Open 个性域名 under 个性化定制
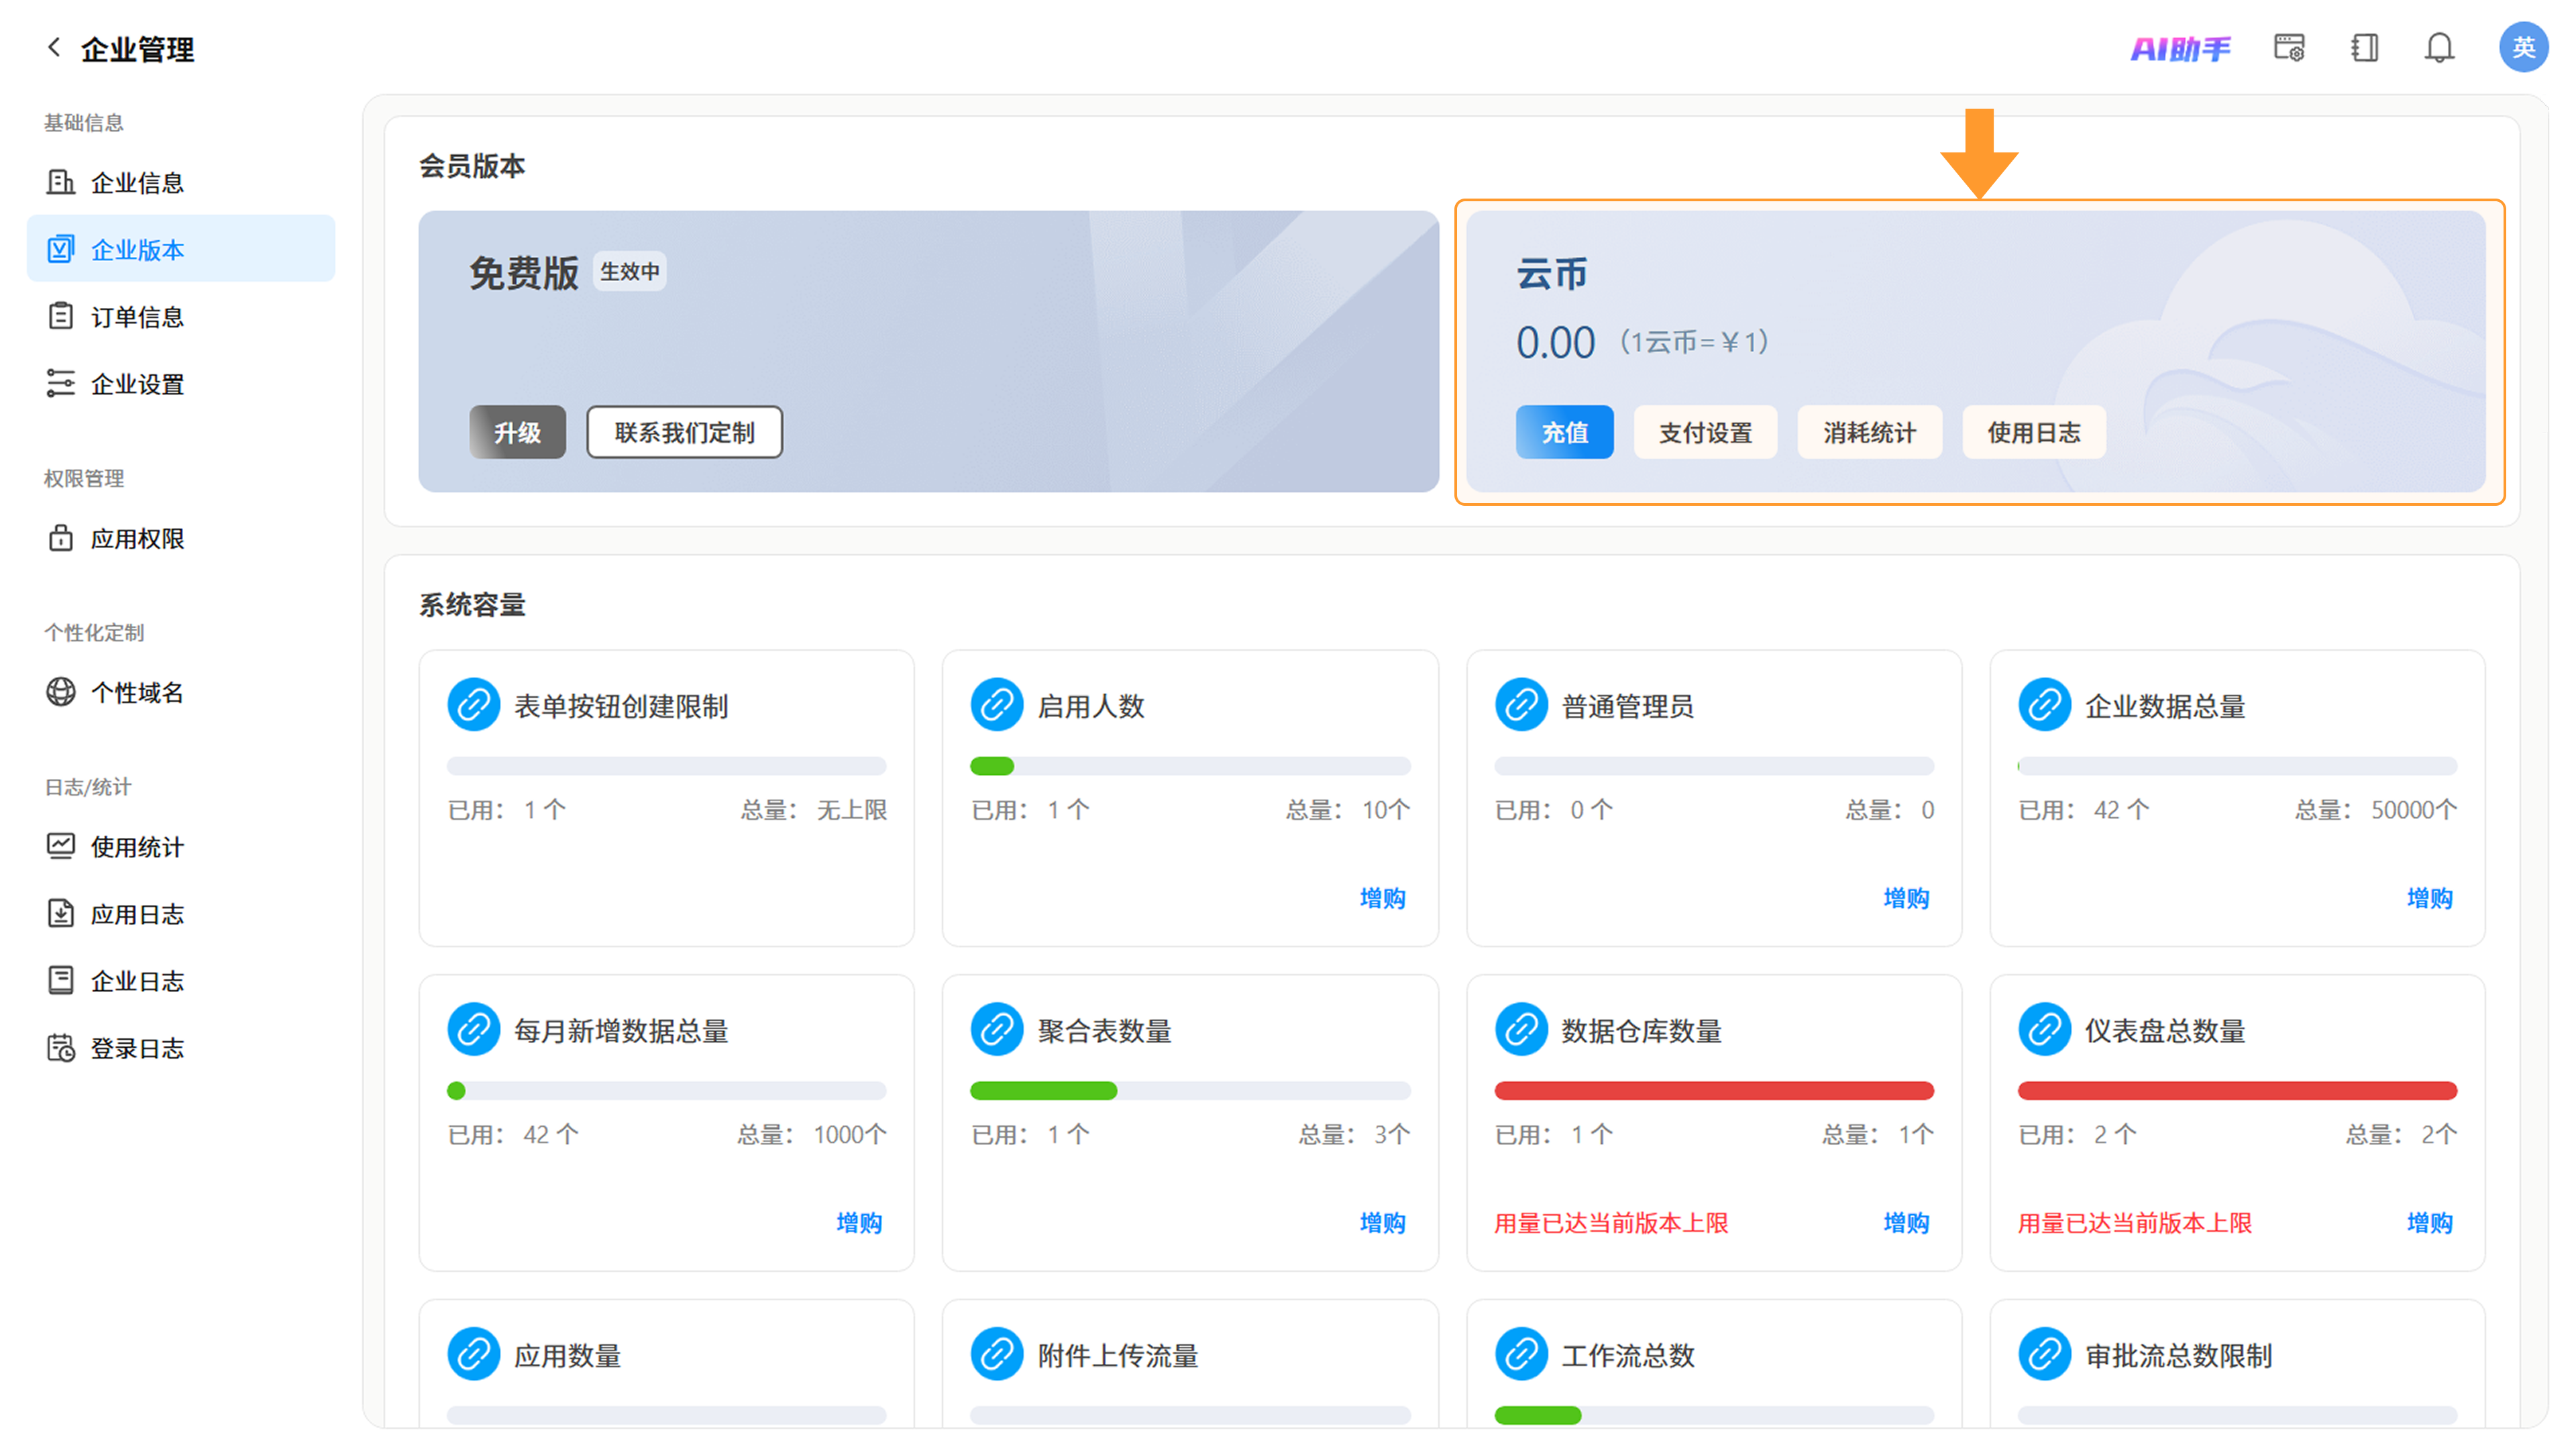 coord(181,692)
